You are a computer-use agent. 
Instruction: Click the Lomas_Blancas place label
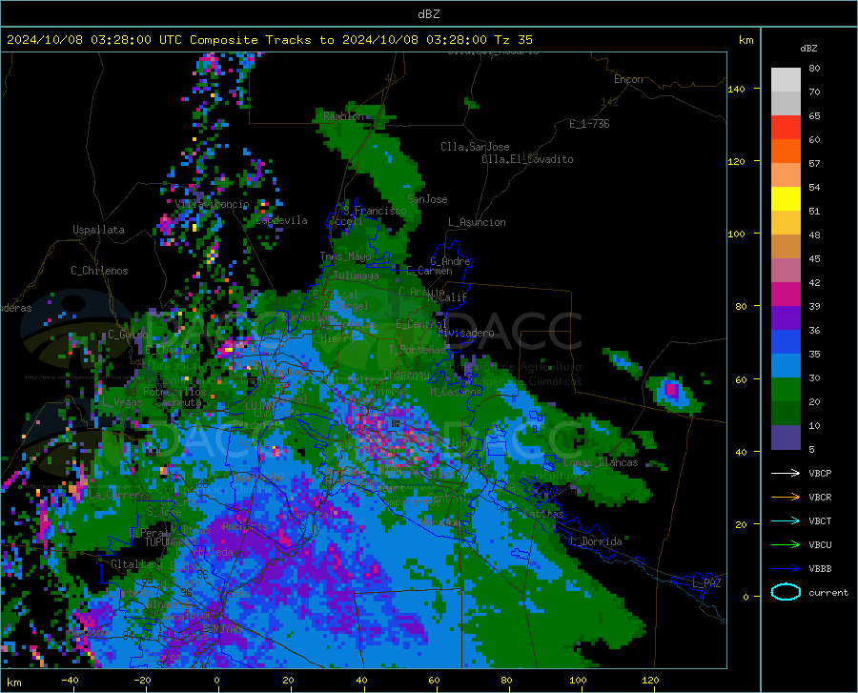click(x=601, y=462)
